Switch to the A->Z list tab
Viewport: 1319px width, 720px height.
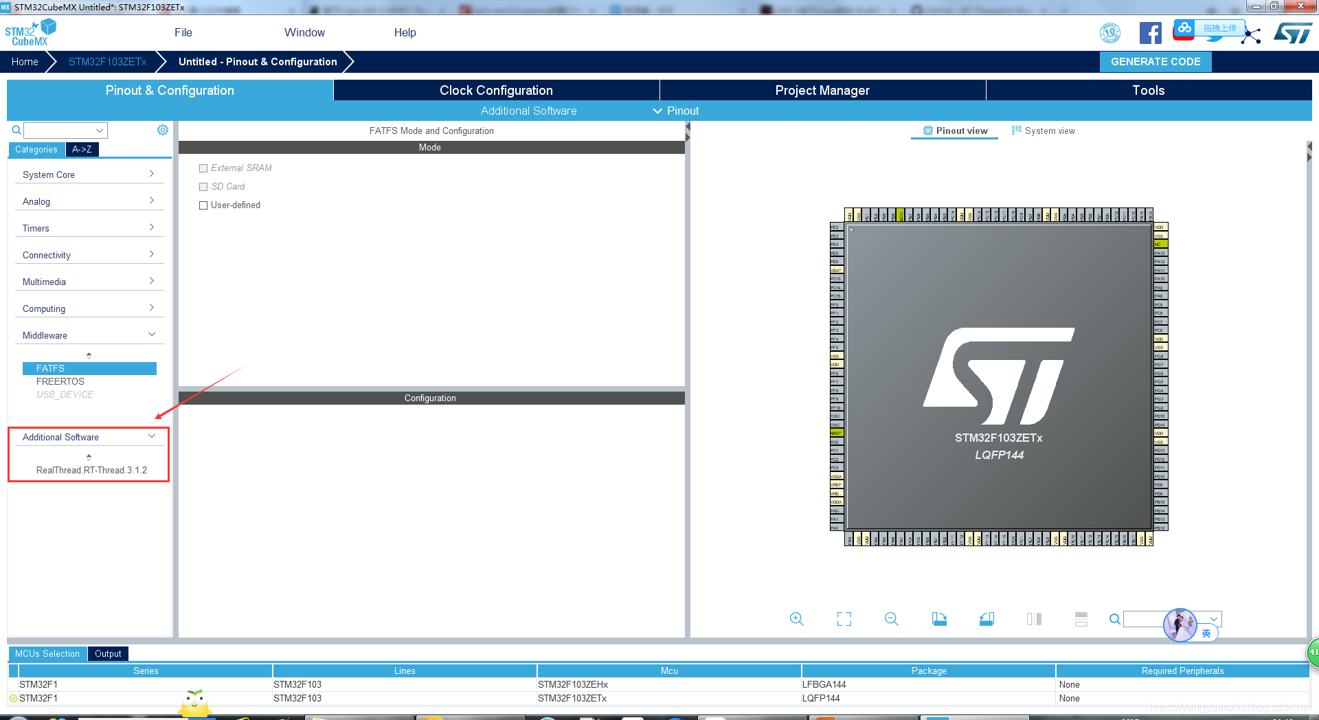coord(82,149)
